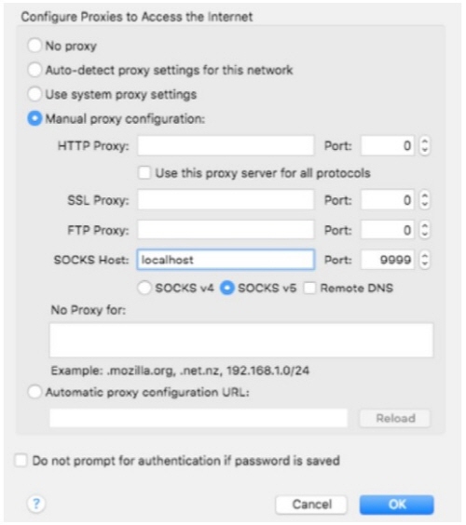Focus the HTTP Proxy text field
This screenshot has height=525, width=466.
[226, 145]
